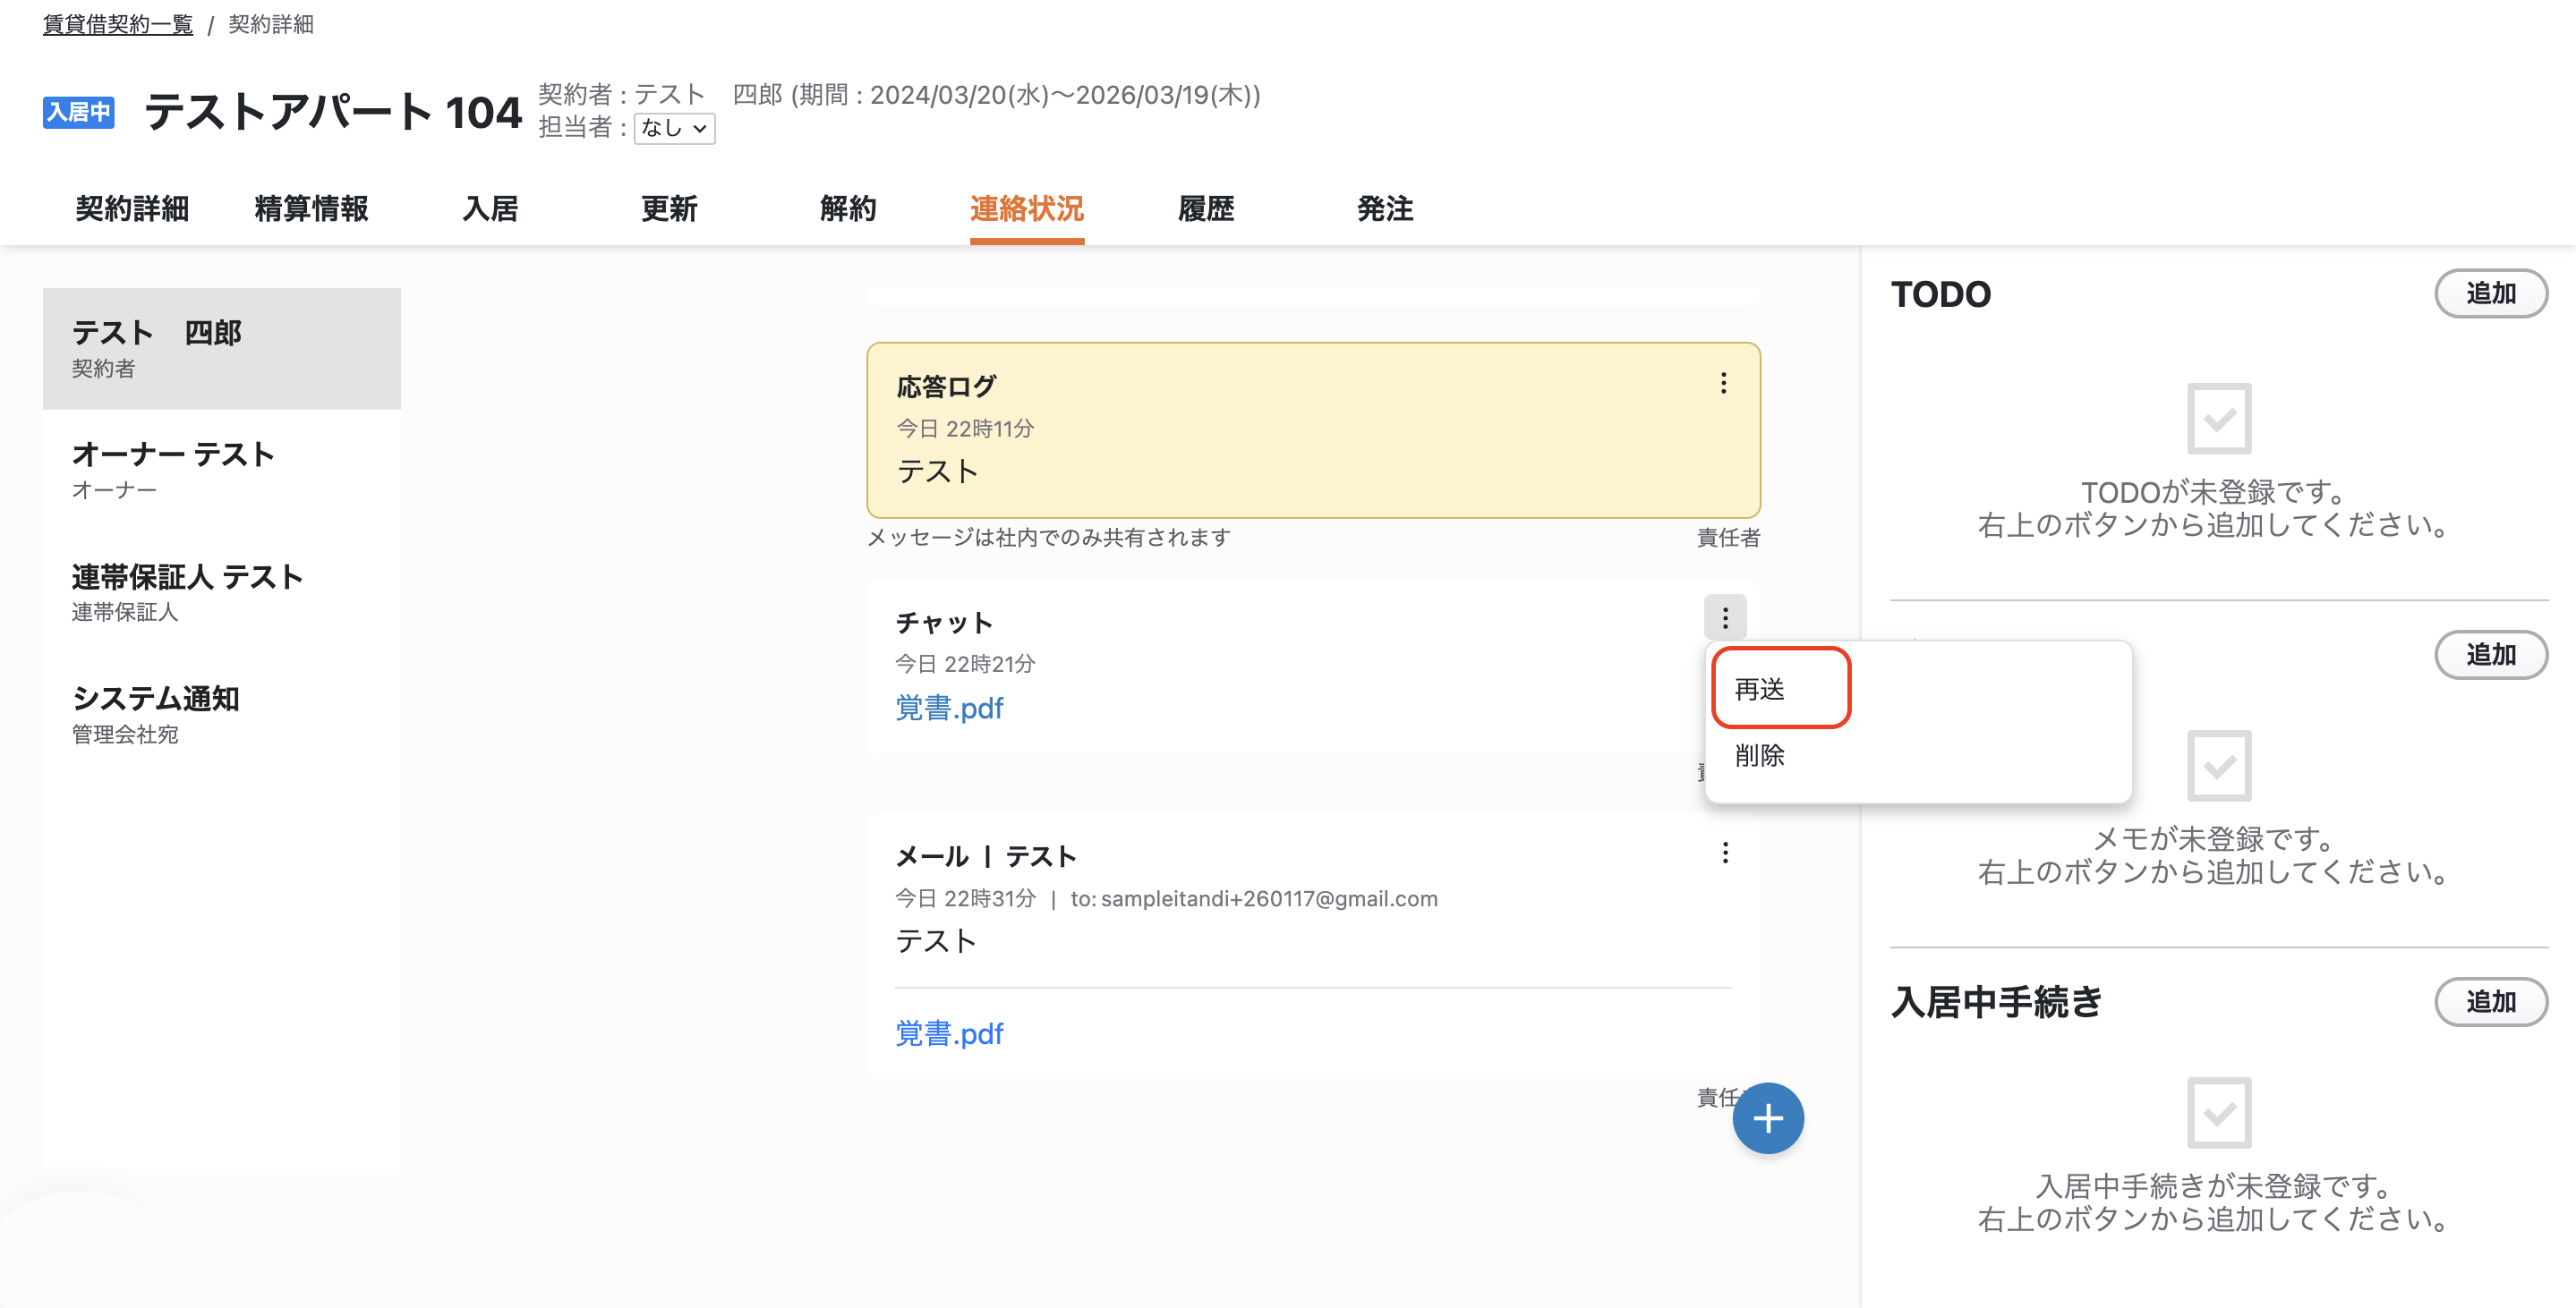This screenshot has height=1308, width=2576.
Task: Select the 連絡状況 tab
Action: 1027,208
